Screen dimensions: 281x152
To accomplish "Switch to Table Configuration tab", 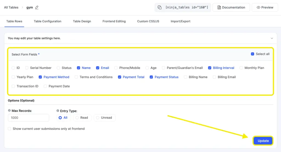I will click(x=47, y=21).
